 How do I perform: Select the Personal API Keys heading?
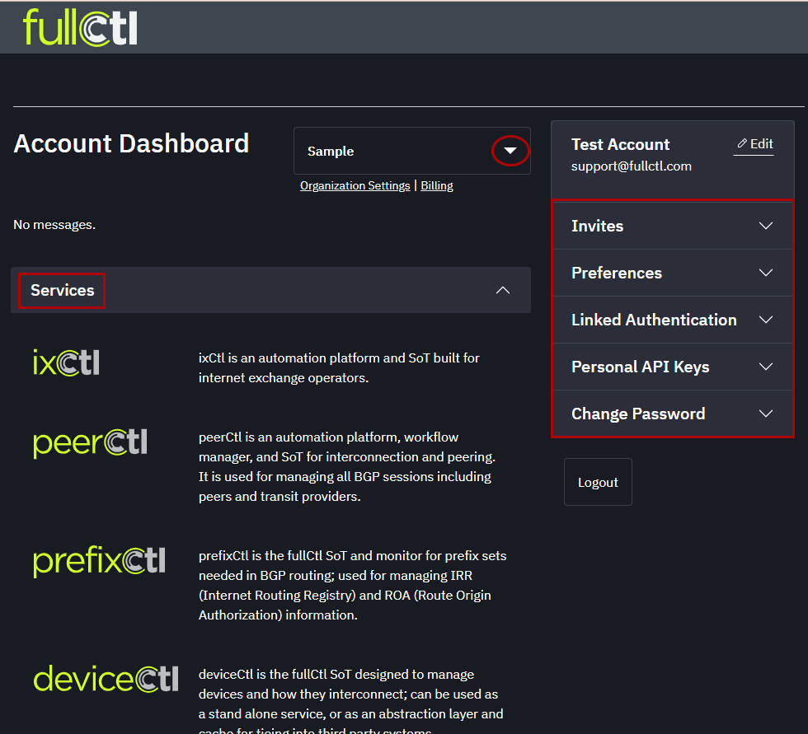tap(640, 367)
